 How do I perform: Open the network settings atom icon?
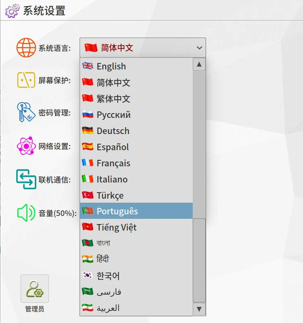pos(26,146)
